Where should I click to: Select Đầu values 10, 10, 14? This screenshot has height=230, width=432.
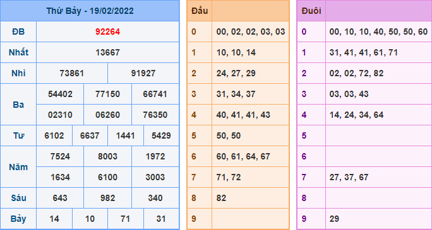click(x=236, y=52)
